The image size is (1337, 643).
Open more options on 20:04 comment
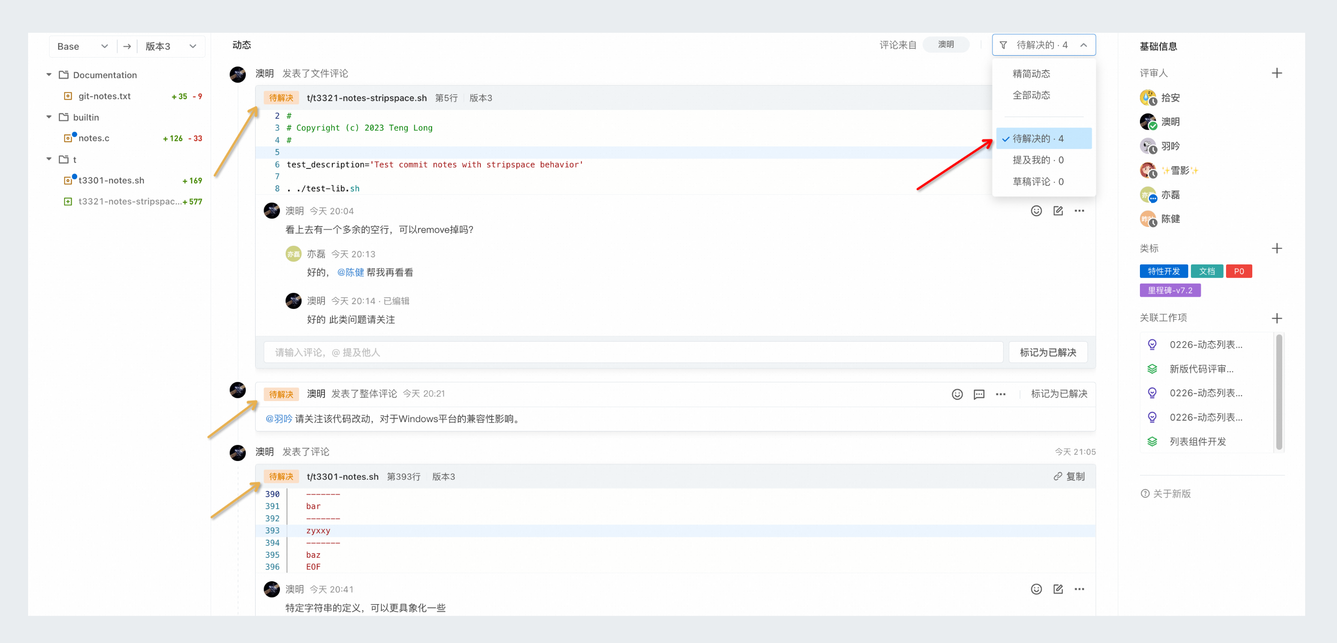coord(1079,211)
